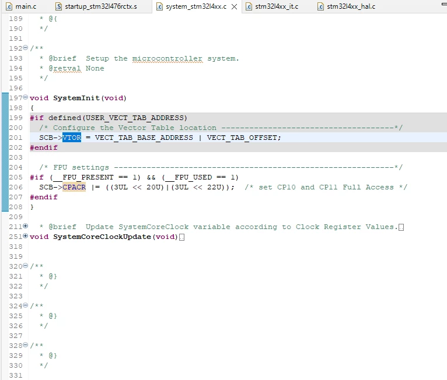447x380 pixels.
Task: Click __FPU_USED on line 205
Action: click(189, 177)
